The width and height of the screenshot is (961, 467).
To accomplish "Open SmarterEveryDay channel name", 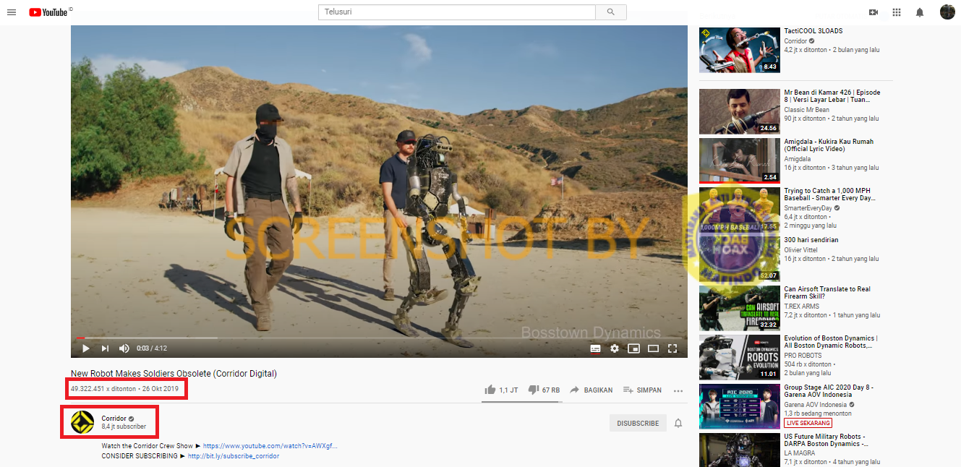I will tap(808, 208).
